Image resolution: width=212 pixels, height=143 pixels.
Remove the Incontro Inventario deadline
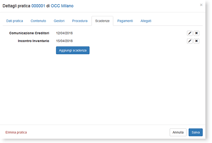tap(196, 41)
